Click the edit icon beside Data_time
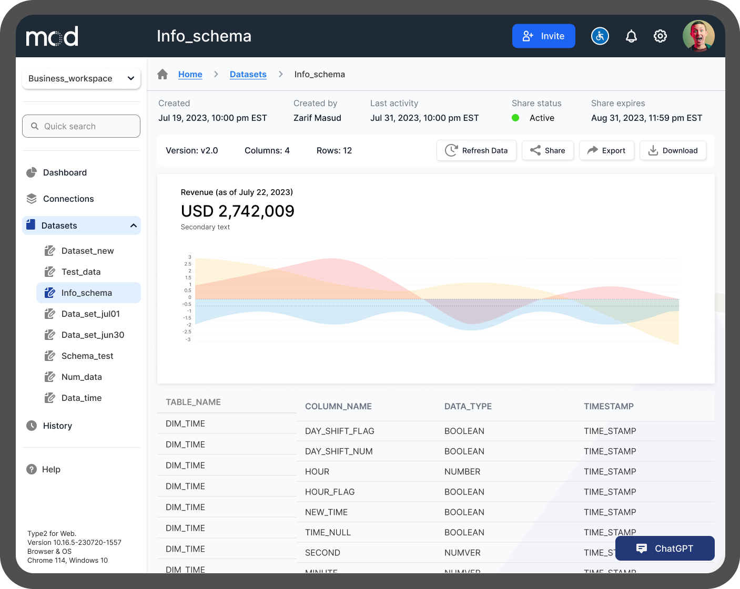Viewport: 740px width, 589px height. (50, 398)
